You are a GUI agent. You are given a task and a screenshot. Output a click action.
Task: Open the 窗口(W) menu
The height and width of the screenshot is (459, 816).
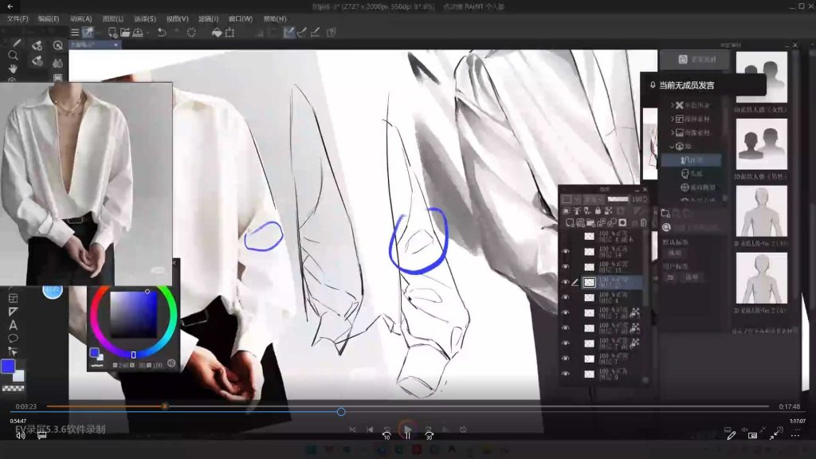point(241,19)
